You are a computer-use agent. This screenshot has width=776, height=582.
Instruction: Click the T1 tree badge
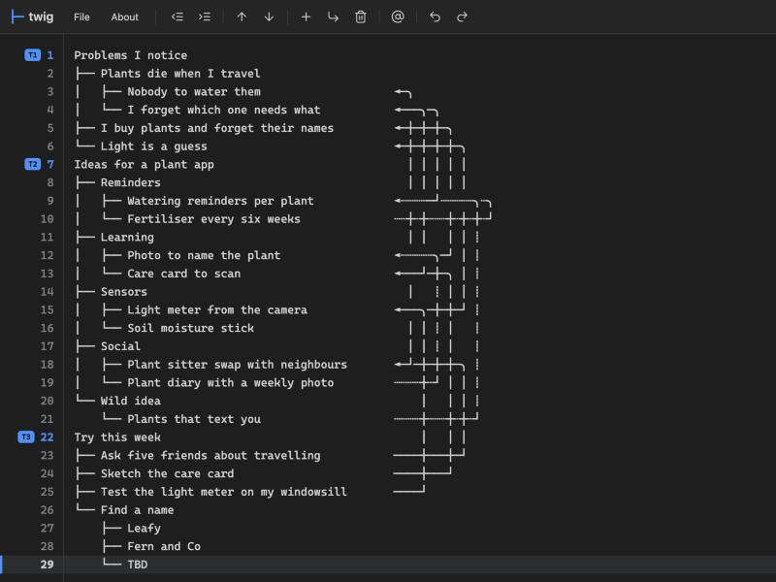[x=33, y=55]
